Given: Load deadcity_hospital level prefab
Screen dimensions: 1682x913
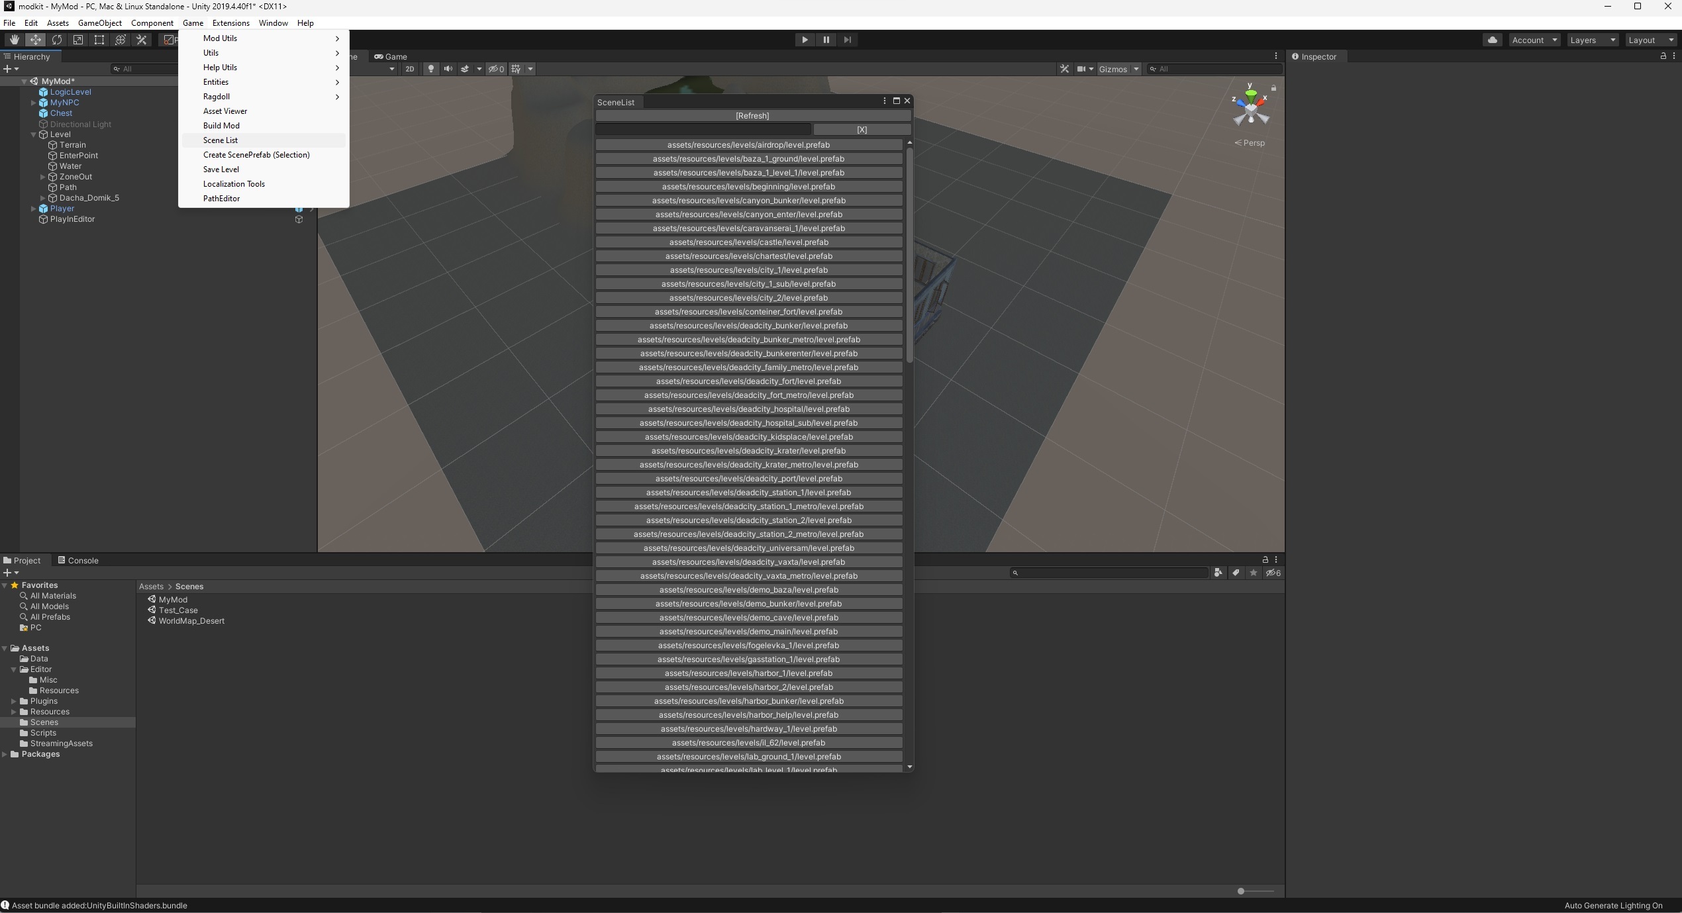Looking at the screenshot, I should (x=748, y=409).
